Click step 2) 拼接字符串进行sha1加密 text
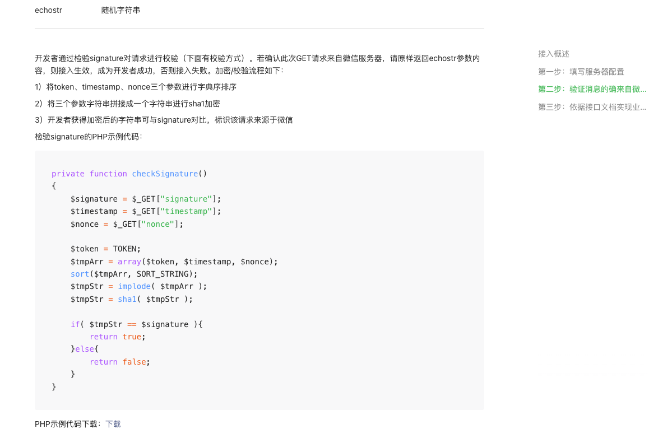The image size is (672, 443). pyautogui.click(x=127, y=104)
